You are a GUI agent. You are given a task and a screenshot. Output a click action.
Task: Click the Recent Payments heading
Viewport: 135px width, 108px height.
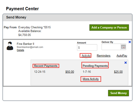pyautogui.click(x=46, y=66)
